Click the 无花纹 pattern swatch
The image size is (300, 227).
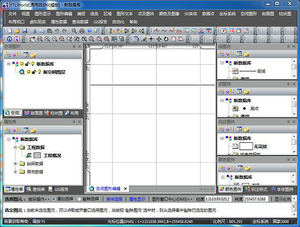click(x=246, y=146)
